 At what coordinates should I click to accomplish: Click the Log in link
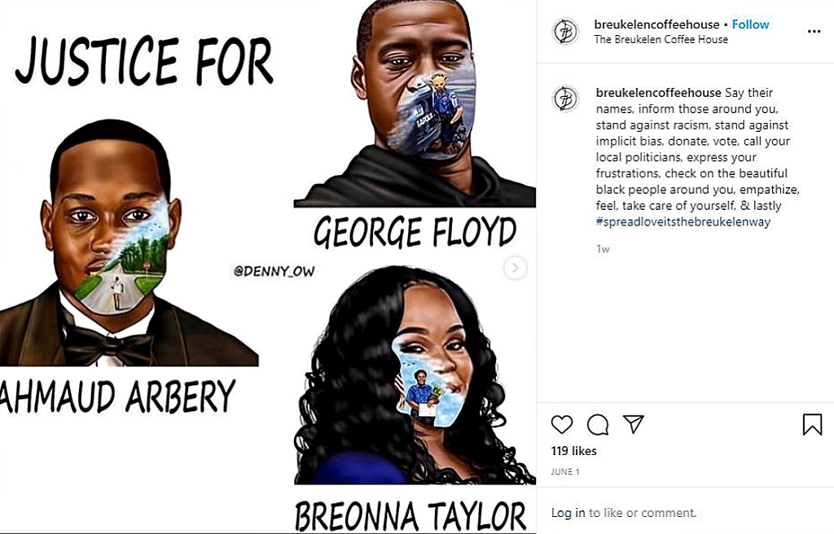[568, 513]
